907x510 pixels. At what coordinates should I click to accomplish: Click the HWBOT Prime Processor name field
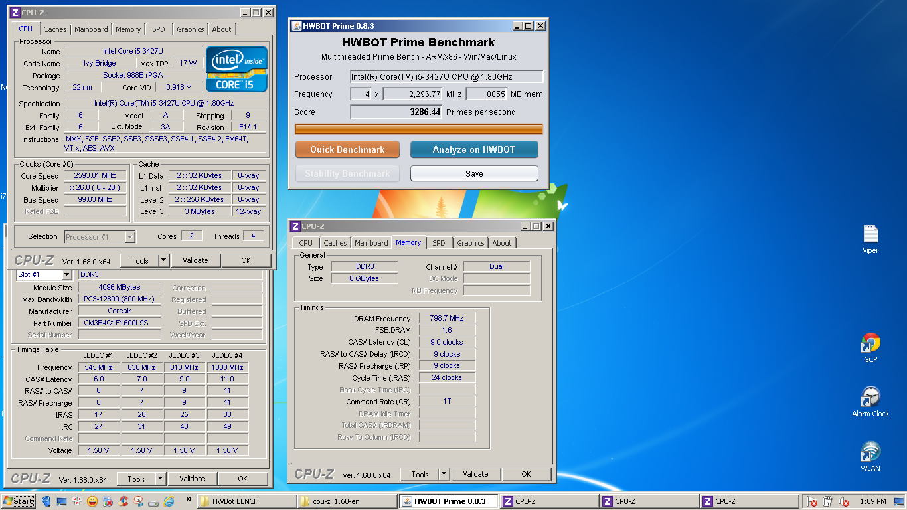point(447,76)
